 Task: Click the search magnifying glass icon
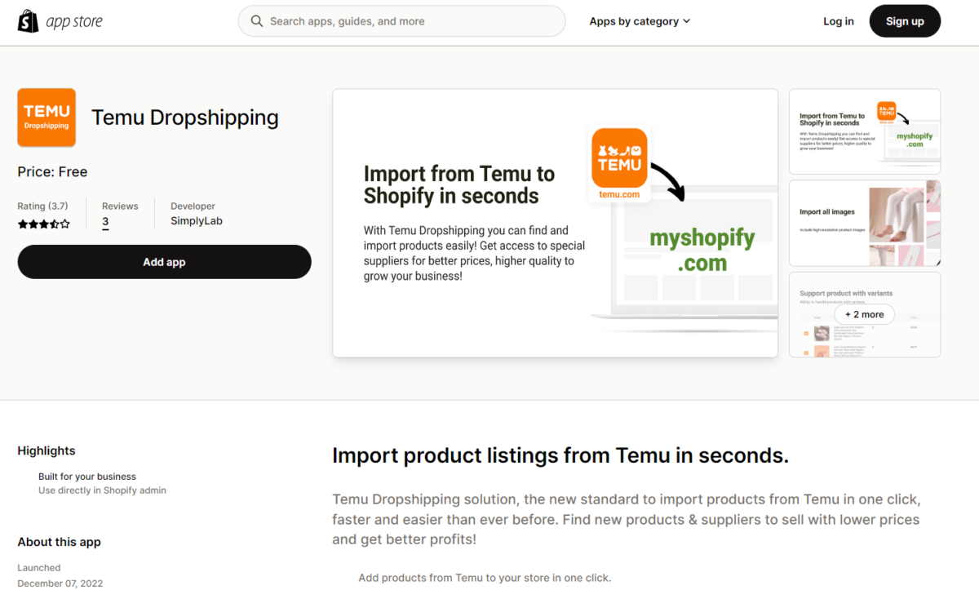click(257, 20)
